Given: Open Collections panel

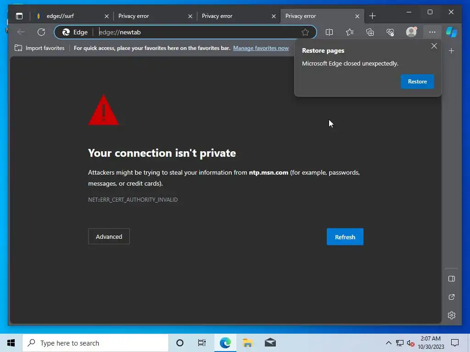Looking at the screenshot, I should coord(370,32).
